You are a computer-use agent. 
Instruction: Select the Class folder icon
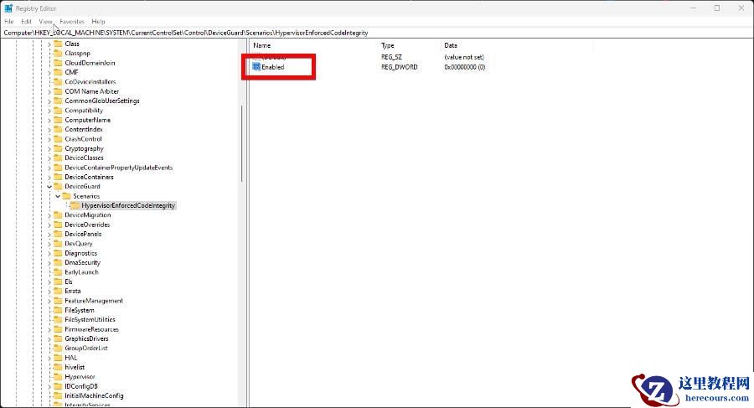[58, 44]
